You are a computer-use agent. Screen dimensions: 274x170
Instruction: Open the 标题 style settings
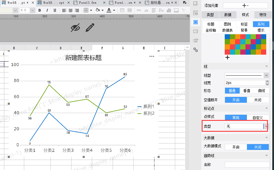point(211,24)
